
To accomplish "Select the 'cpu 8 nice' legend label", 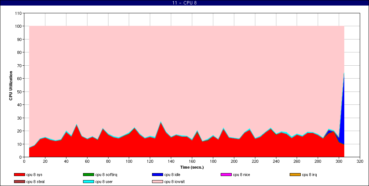I will 241,175.
